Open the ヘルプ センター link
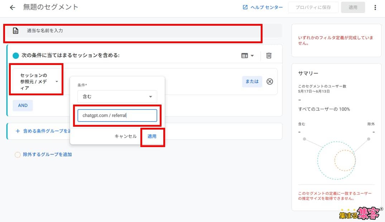 [x=263, y=7]
